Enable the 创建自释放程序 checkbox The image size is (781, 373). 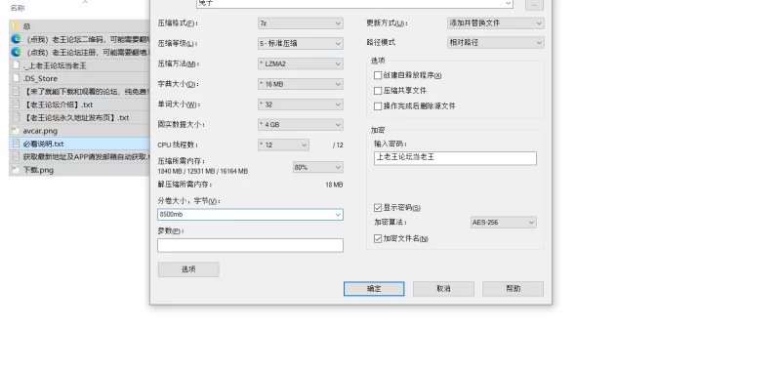[x=378, y=75]
